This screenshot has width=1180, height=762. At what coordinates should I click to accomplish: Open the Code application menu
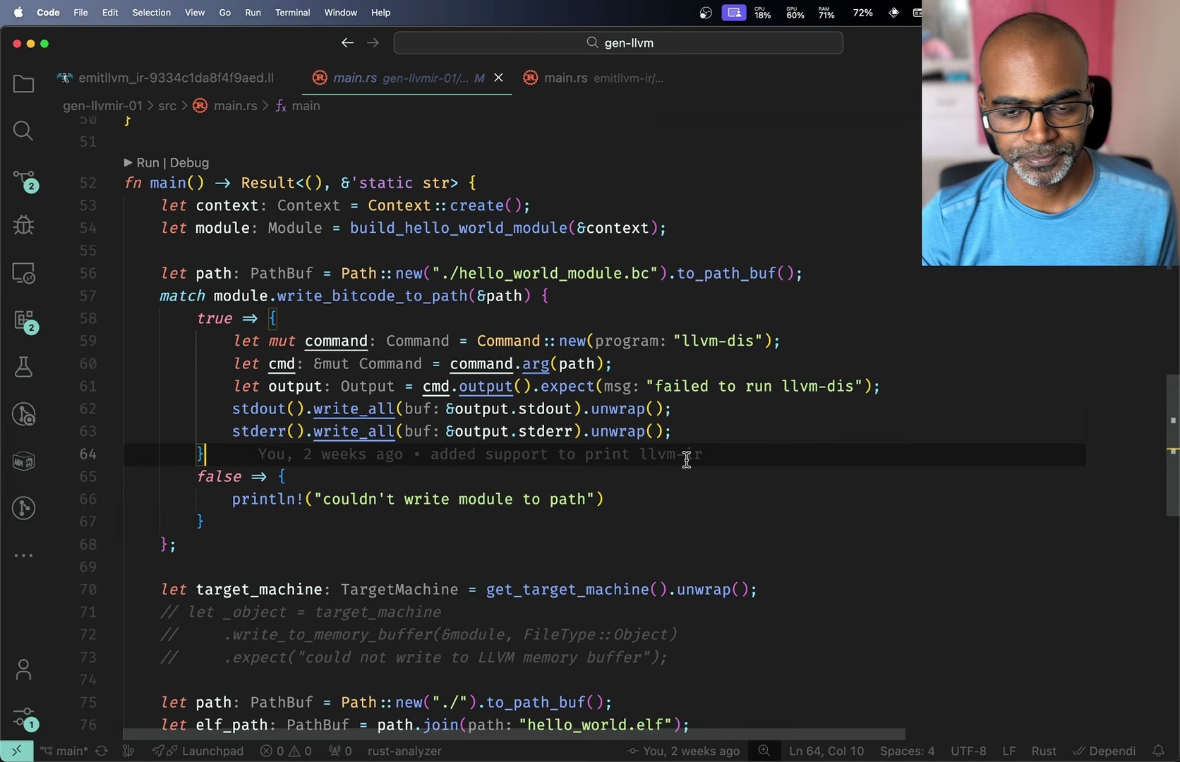[48, 13]
